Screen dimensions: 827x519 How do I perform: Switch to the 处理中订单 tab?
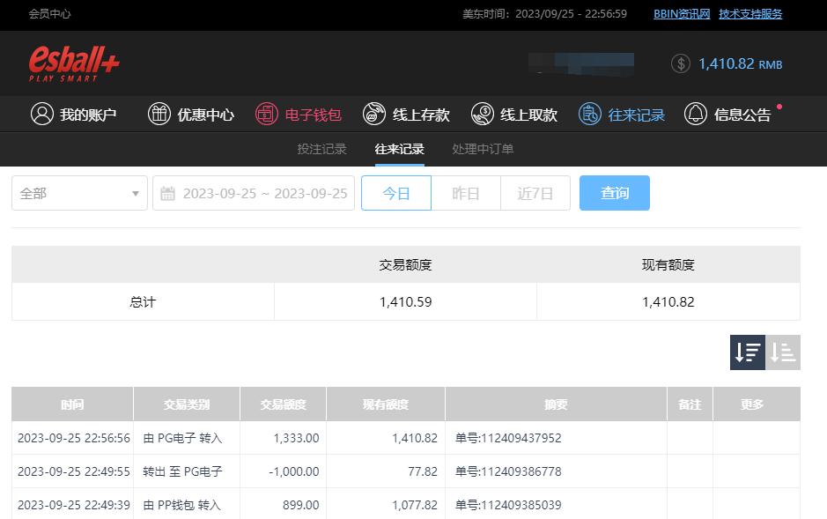(483, 149)
